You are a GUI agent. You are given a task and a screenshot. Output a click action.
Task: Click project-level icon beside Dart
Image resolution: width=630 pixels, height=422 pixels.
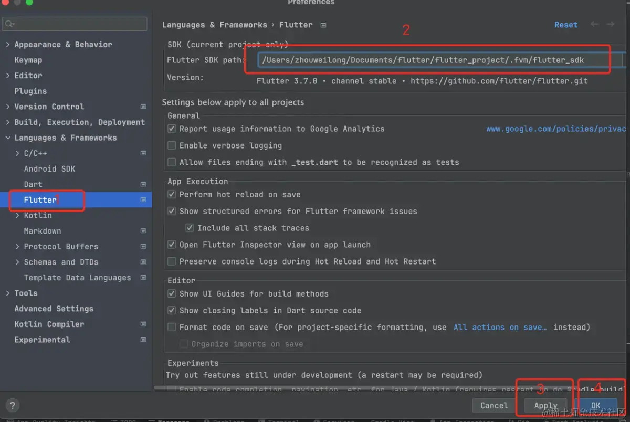[x=143, y=184]
